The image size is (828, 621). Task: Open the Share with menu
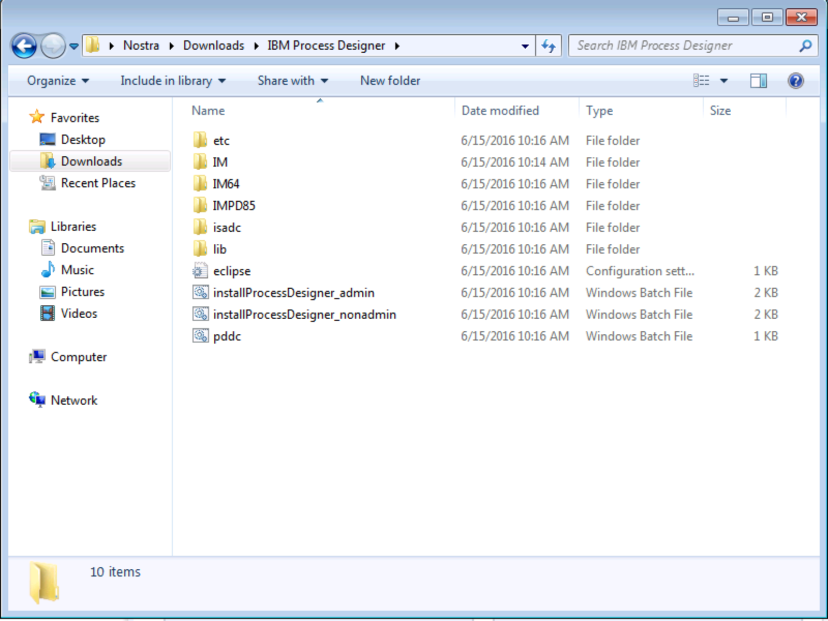tap(293, 81)
